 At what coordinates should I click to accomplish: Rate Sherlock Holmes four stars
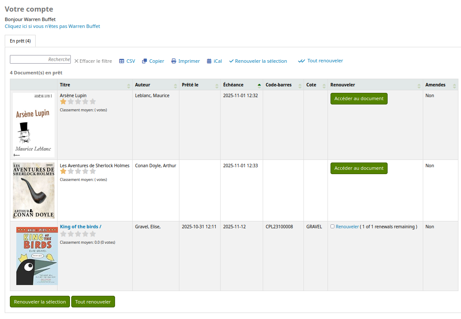85,172
